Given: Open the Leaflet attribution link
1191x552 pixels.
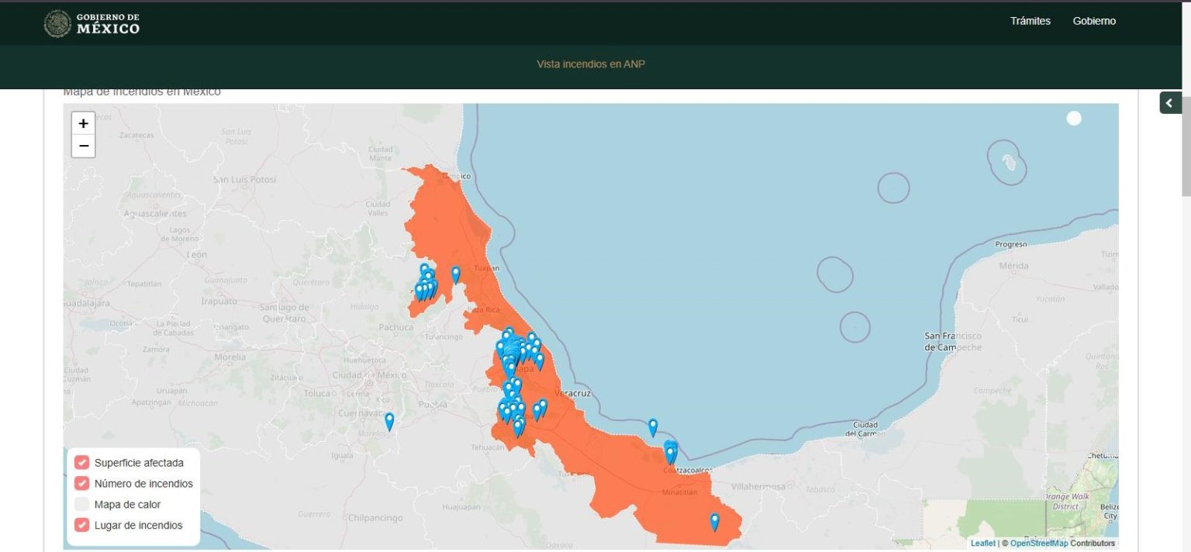Looking at the screenshot, I should [982, 543].
